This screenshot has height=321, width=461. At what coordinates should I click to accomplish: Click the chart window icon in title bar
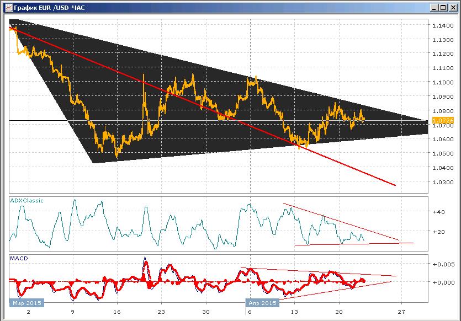(x=9, y=7)
